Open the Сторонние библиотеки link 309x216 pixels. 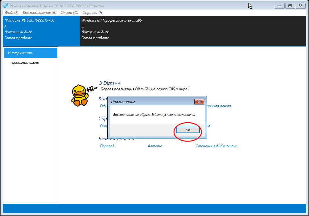pyautogui.click(x=216, y=146)
